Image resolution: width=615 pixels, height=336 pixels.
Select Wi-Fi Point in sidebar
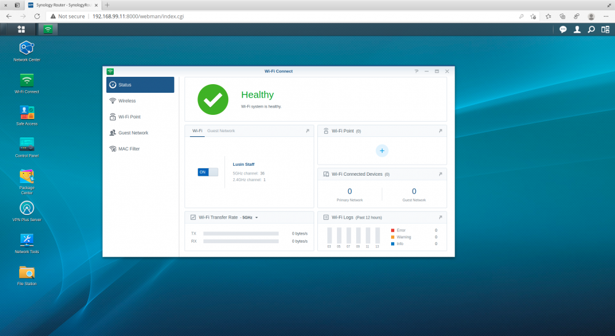[140, 117]
